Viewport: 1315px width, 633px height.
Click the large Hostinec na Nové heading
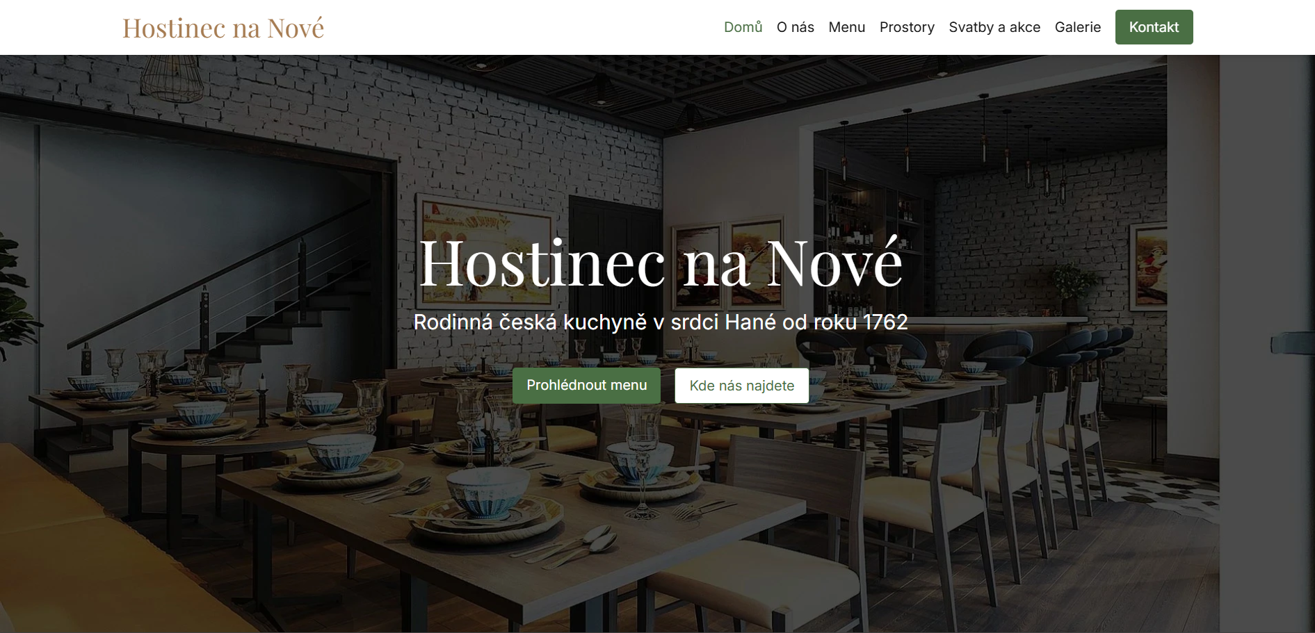[x=661, y=264]
